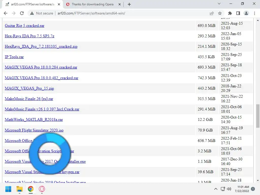Open network status tray icon
The height and width of the screenshot is (195, 260).
(223, 189)
